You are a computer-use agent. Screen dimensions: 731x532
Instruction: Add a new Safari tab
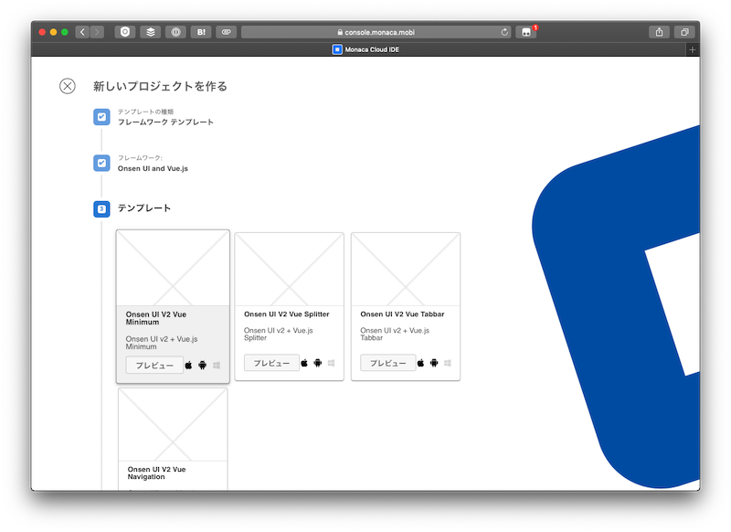point(693,49)
